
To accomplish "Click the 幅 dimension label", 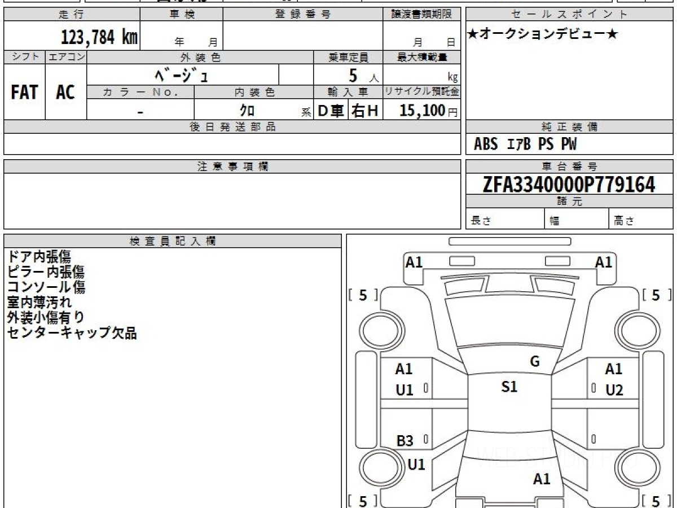I will click(555, 221).
